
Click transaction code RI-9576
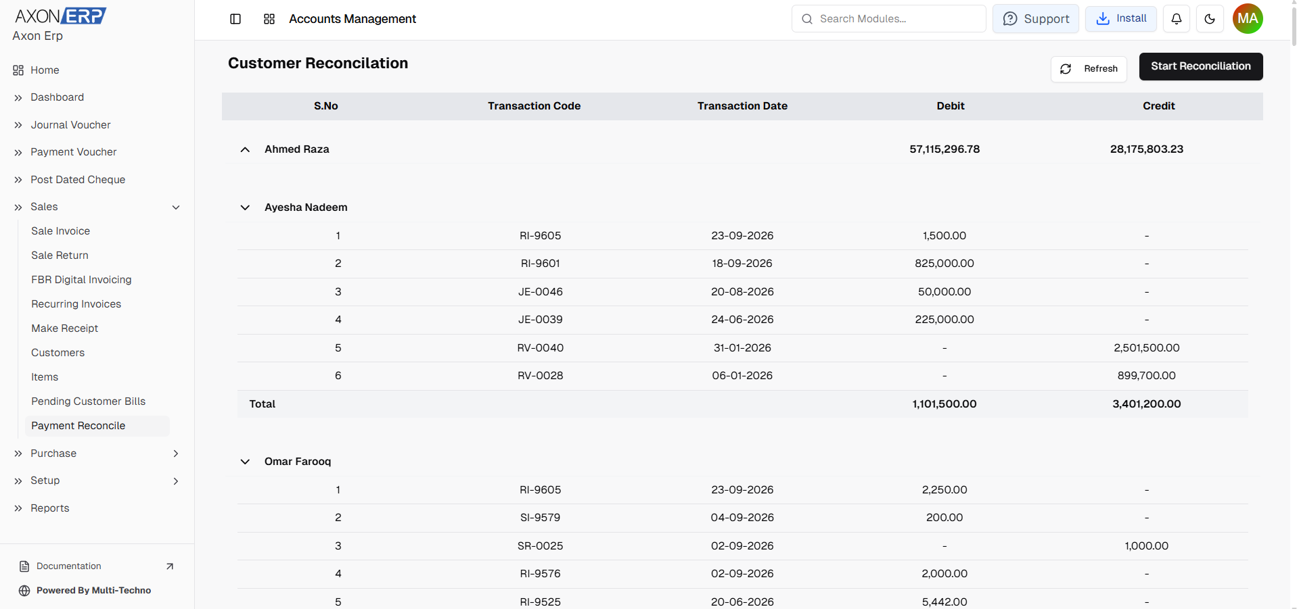pyautogui.click(x=540, y=574)
